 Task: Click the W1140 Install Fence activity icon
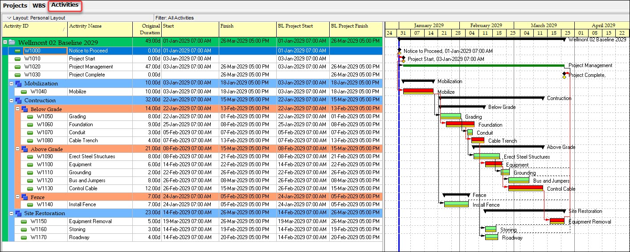[x=30, y=205]
